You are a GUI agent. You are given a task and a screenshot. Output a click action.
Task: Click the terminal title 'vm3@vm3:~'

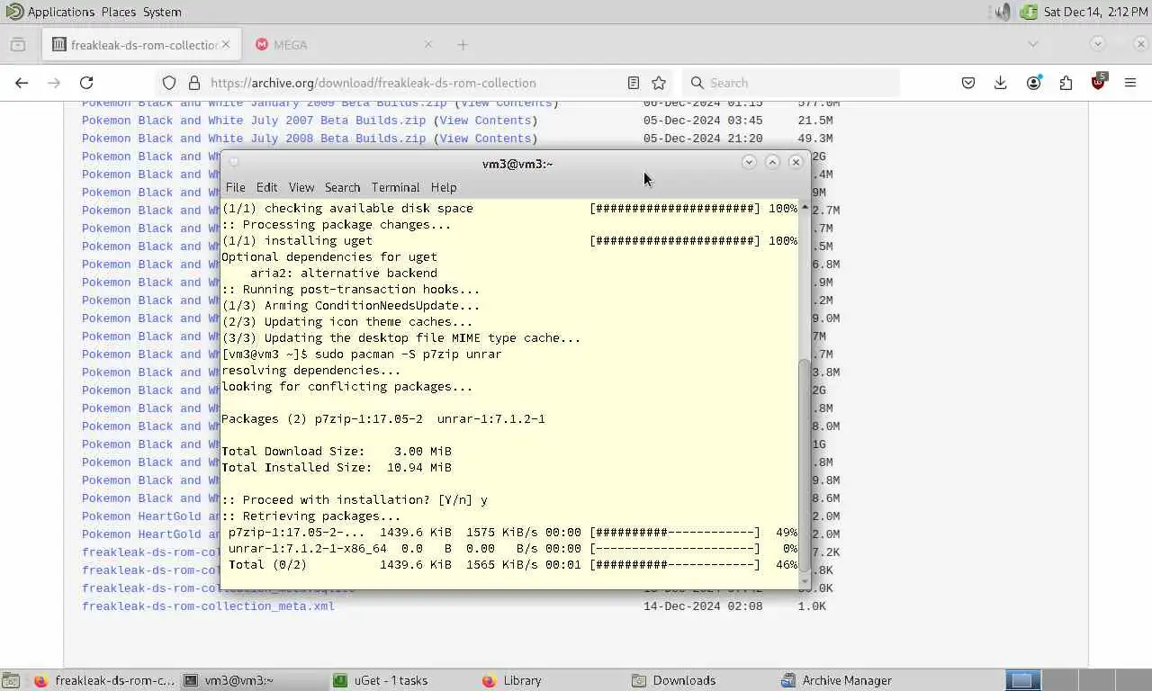[517, 164]
